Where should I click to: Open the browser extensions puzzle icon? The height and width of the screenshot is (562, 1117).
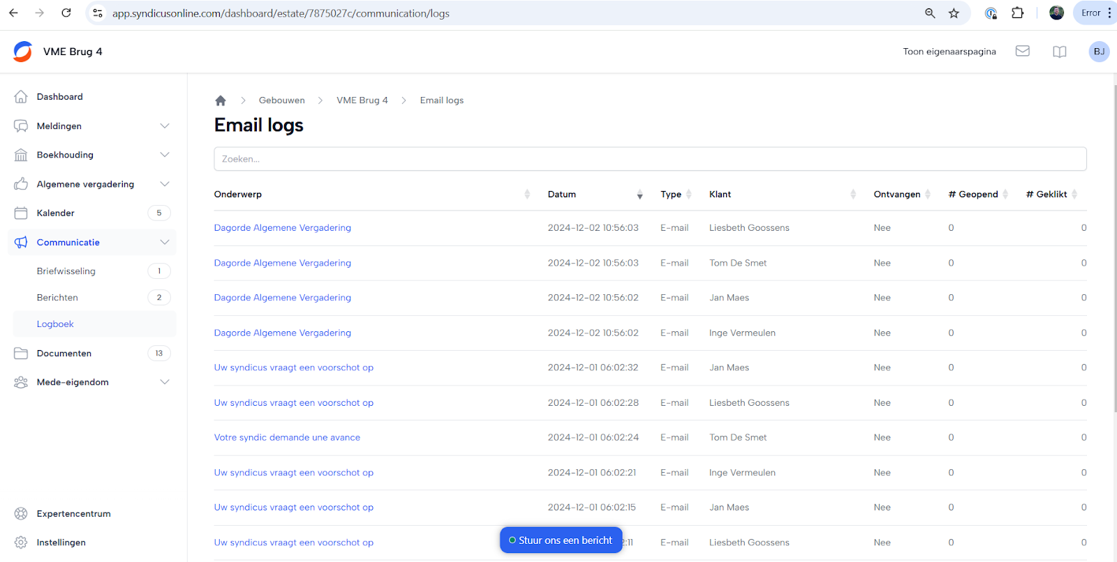(1017, 13)
